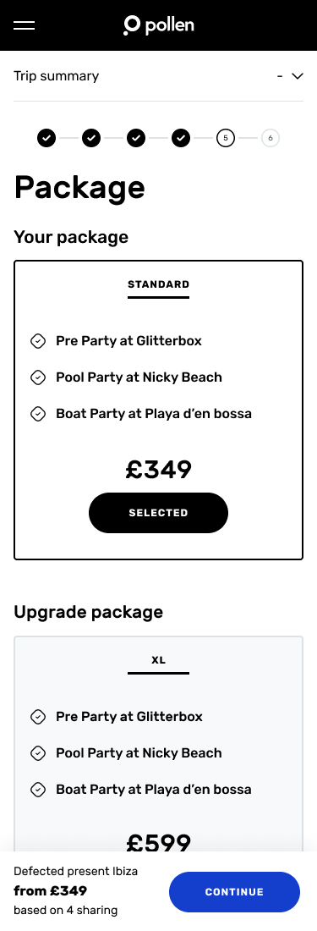
Task: Go to completed step two circle
Action: point(91,138)
